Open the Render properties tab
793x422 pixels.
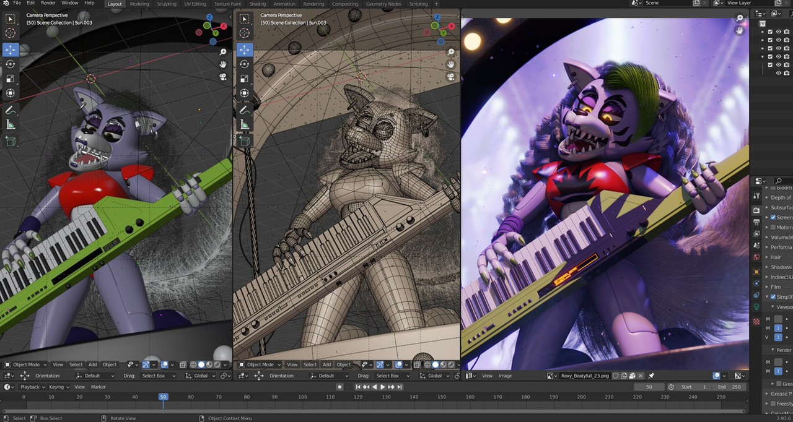[756, 211]
